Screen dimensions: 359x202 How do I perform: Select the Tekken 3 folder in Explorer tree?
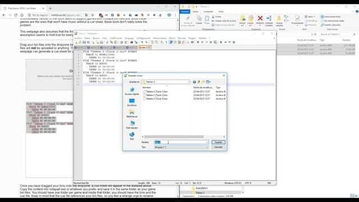200,192
